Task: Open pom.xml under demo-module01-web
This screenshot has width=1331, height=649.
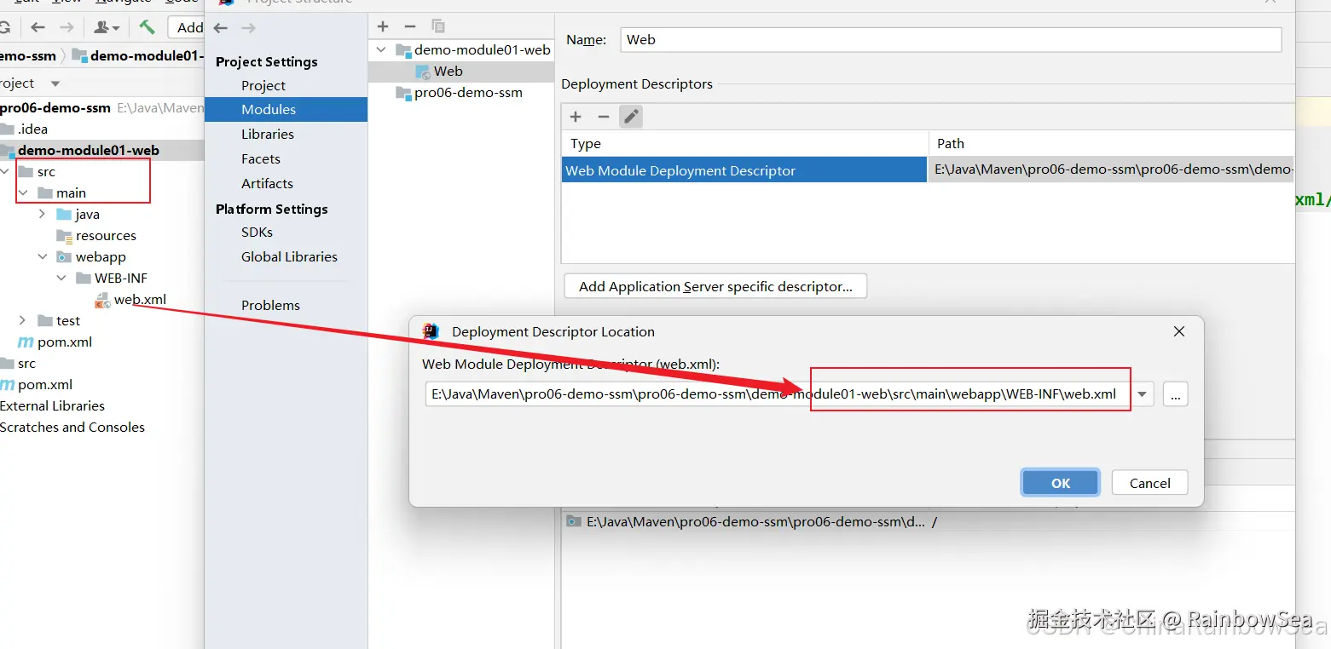Action: point(55,342)
